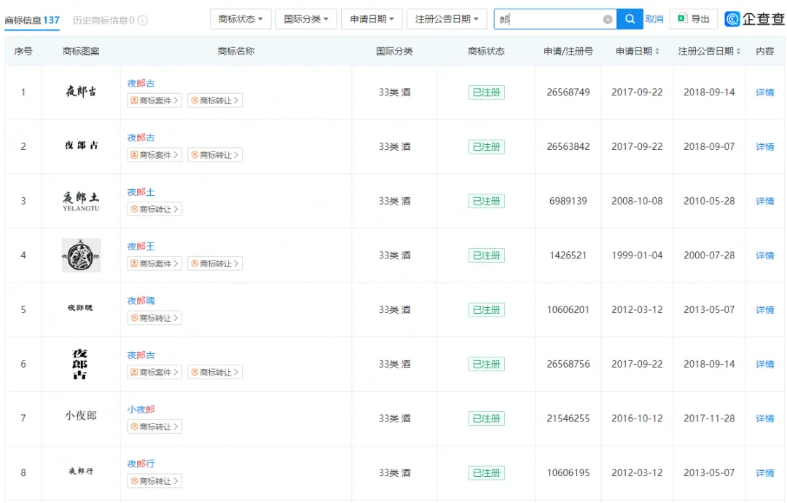
Task: Open the 小夜郎 trademark name link
Action: coord(141,409)
